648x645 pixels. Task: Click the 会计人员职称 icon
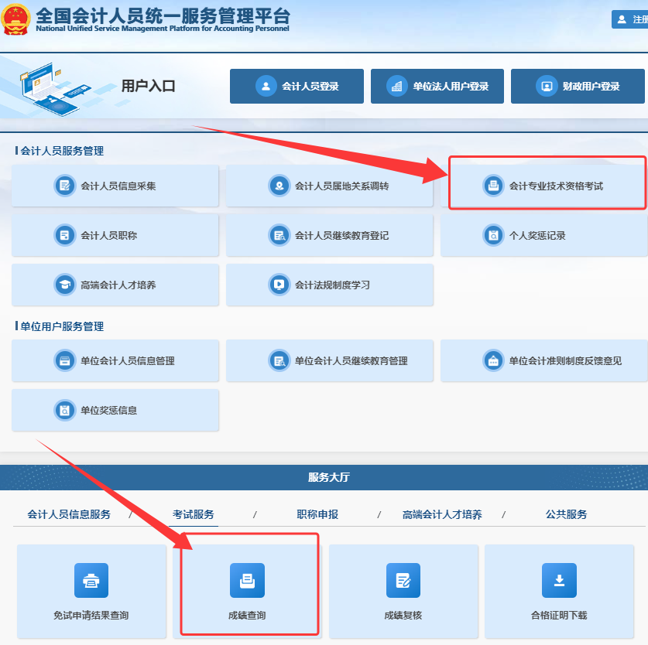click(65, 235)
